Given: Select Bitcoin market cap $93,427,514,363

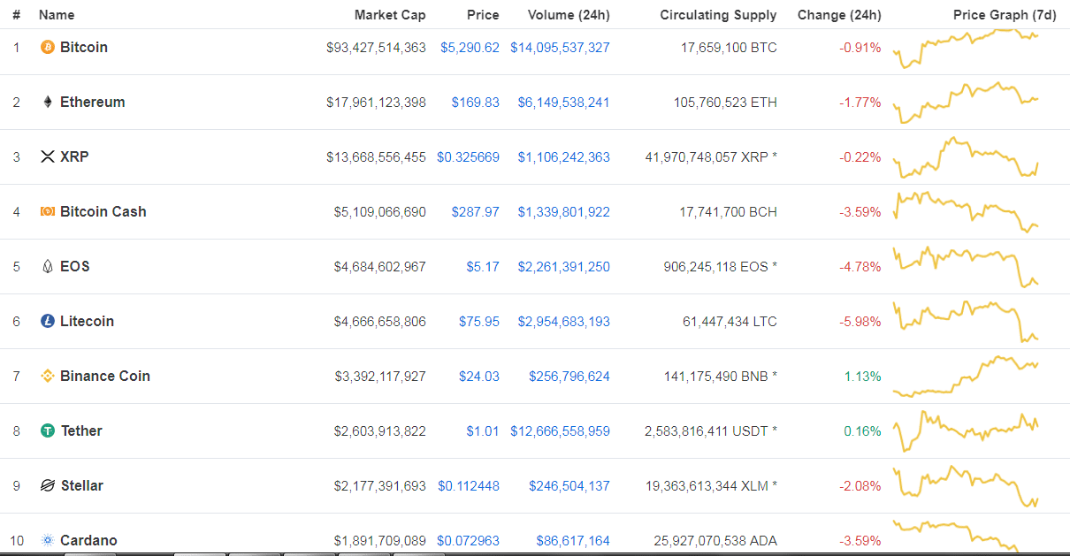Looking at the screenshot, I should tap(376, 47).
